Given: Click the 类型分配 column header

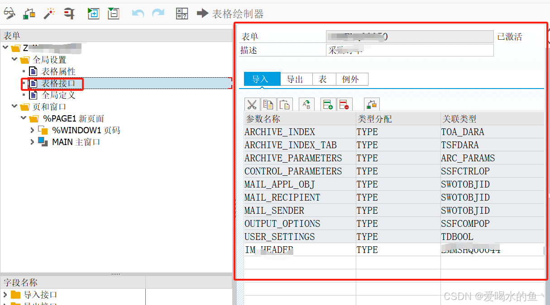Looking at the screenshot, I should [398, 119].
